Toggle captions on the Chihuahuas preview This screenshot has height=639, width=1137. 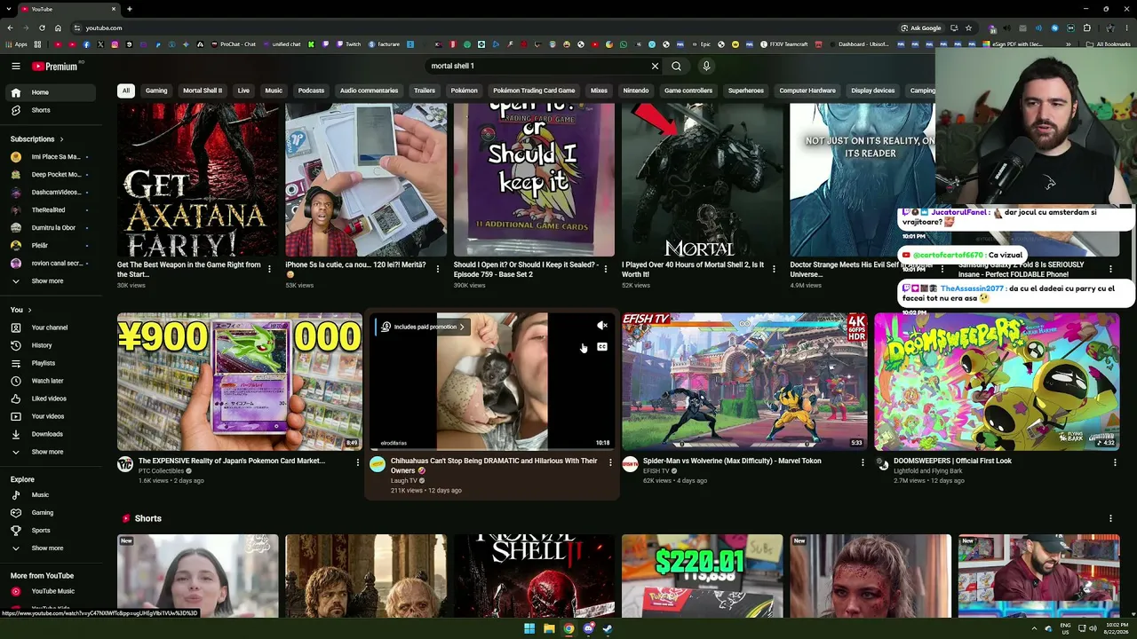(x=602, y=347)
